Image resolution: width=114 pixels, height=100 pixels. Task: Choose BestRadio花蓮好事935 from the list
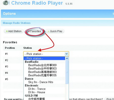click(42, 75)
